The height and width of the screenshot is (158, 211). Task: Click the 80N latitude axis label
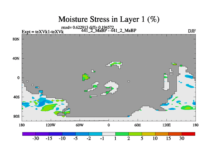coord(17,39)
